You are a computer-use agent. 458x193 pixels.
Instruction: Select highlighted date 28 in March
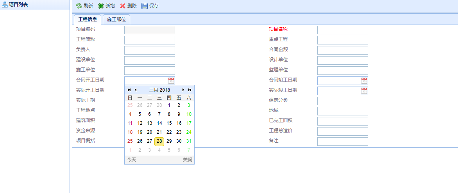click(x=159, y=141)
